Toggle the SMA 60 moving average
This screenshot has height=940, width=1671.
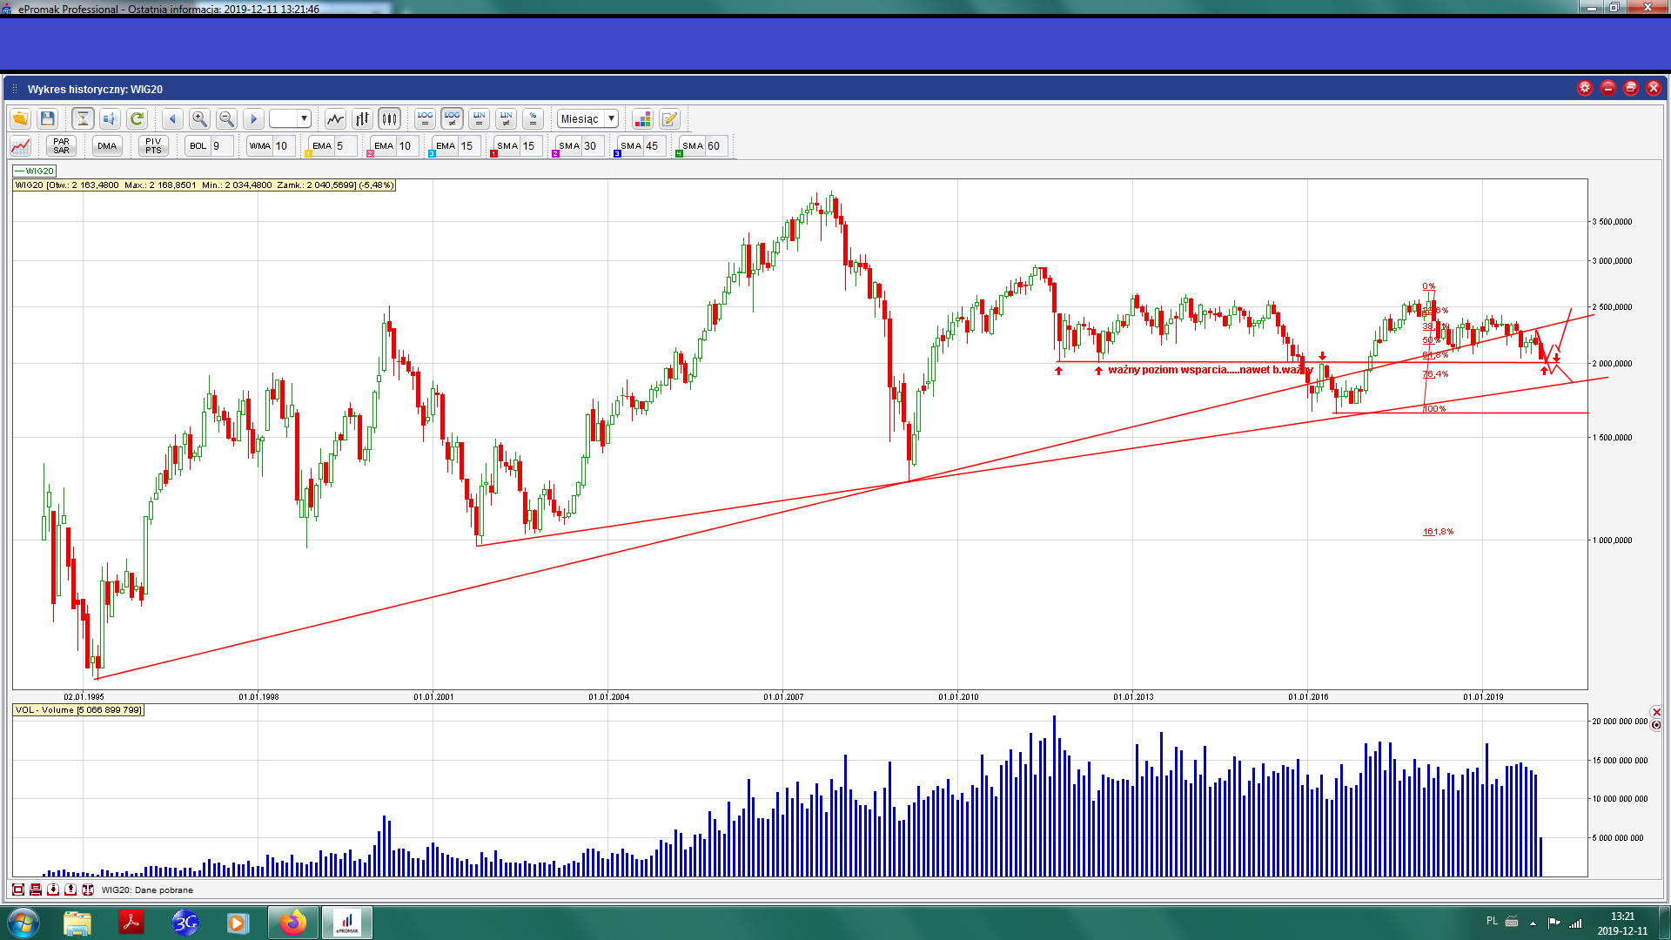(693, 146)
